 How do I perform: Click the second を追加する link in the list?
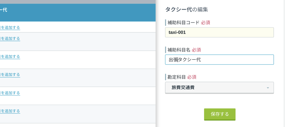10,38
